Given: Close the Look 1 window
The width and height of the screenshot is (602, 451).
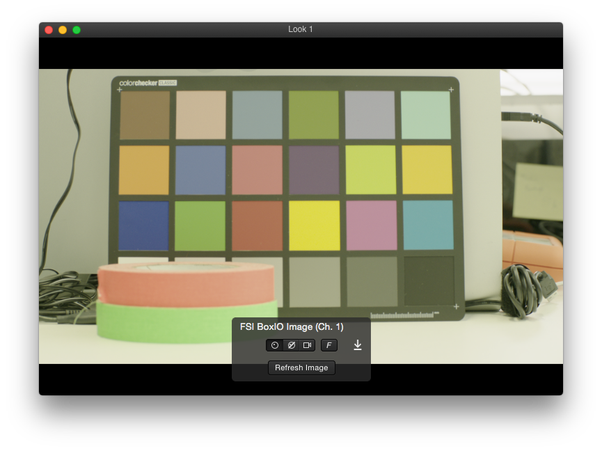Looking at the screenshot, I should coord(49,30).
